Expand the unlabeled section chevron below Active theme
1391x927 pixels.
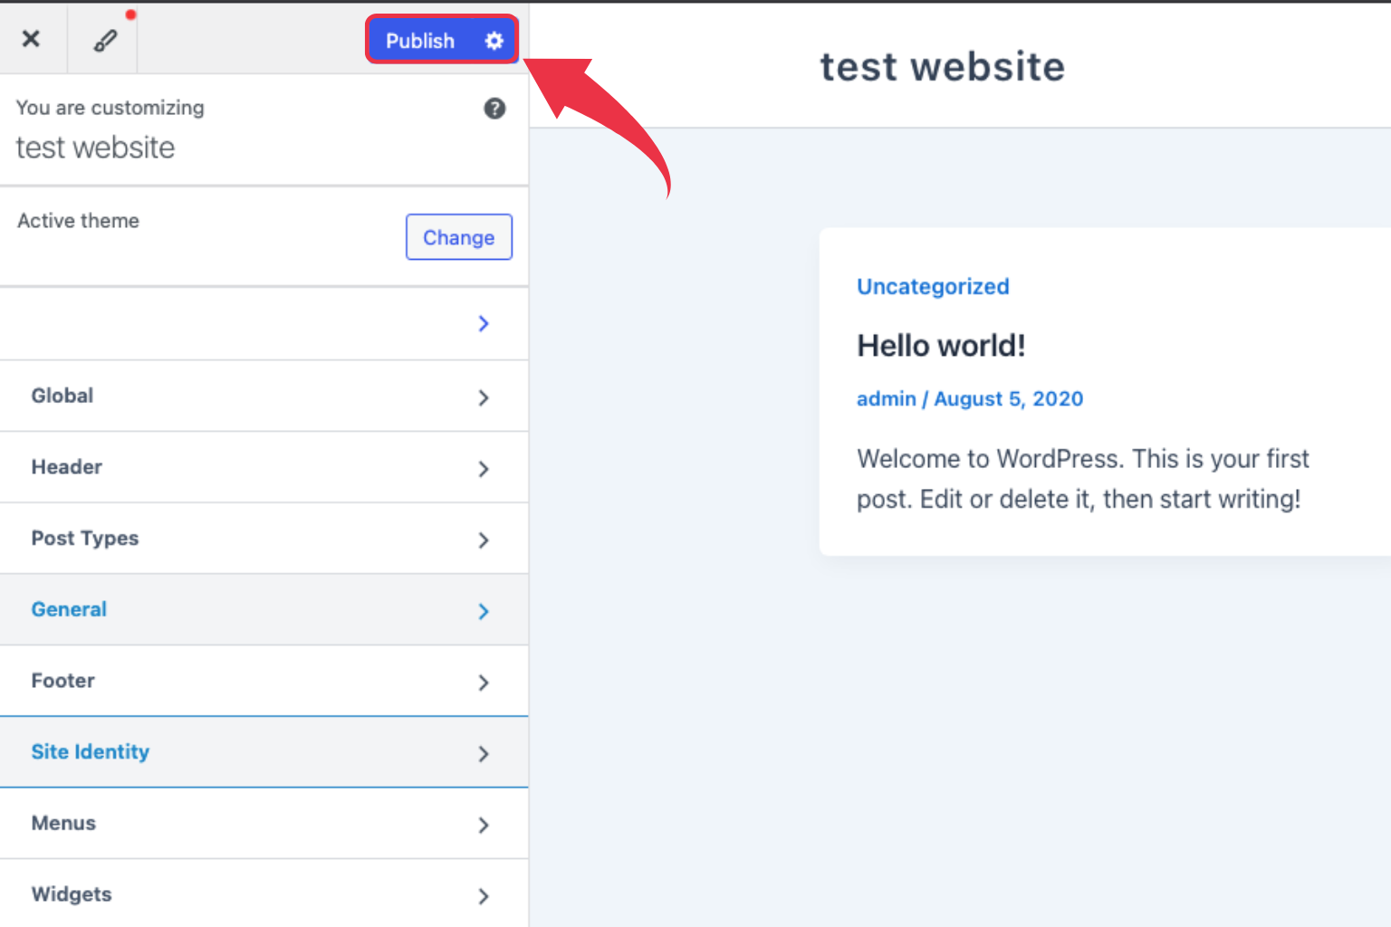(x=484, y=324)
